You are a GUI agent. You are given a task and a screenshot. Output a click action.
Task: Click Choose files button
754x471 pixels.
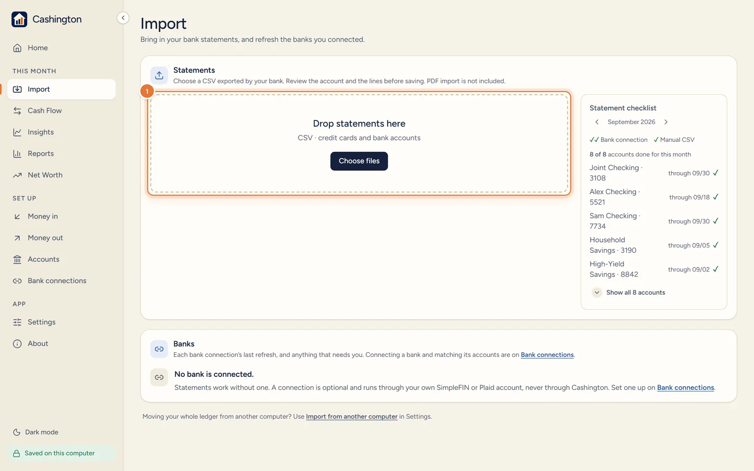tap(359, 161)
